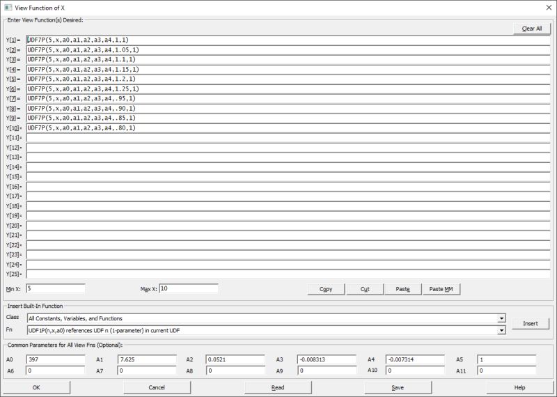Image resolution: width=557 pixels, height=397 pixels.
Task: Click the Y[14] row label
Action: [x=13, y=167]
